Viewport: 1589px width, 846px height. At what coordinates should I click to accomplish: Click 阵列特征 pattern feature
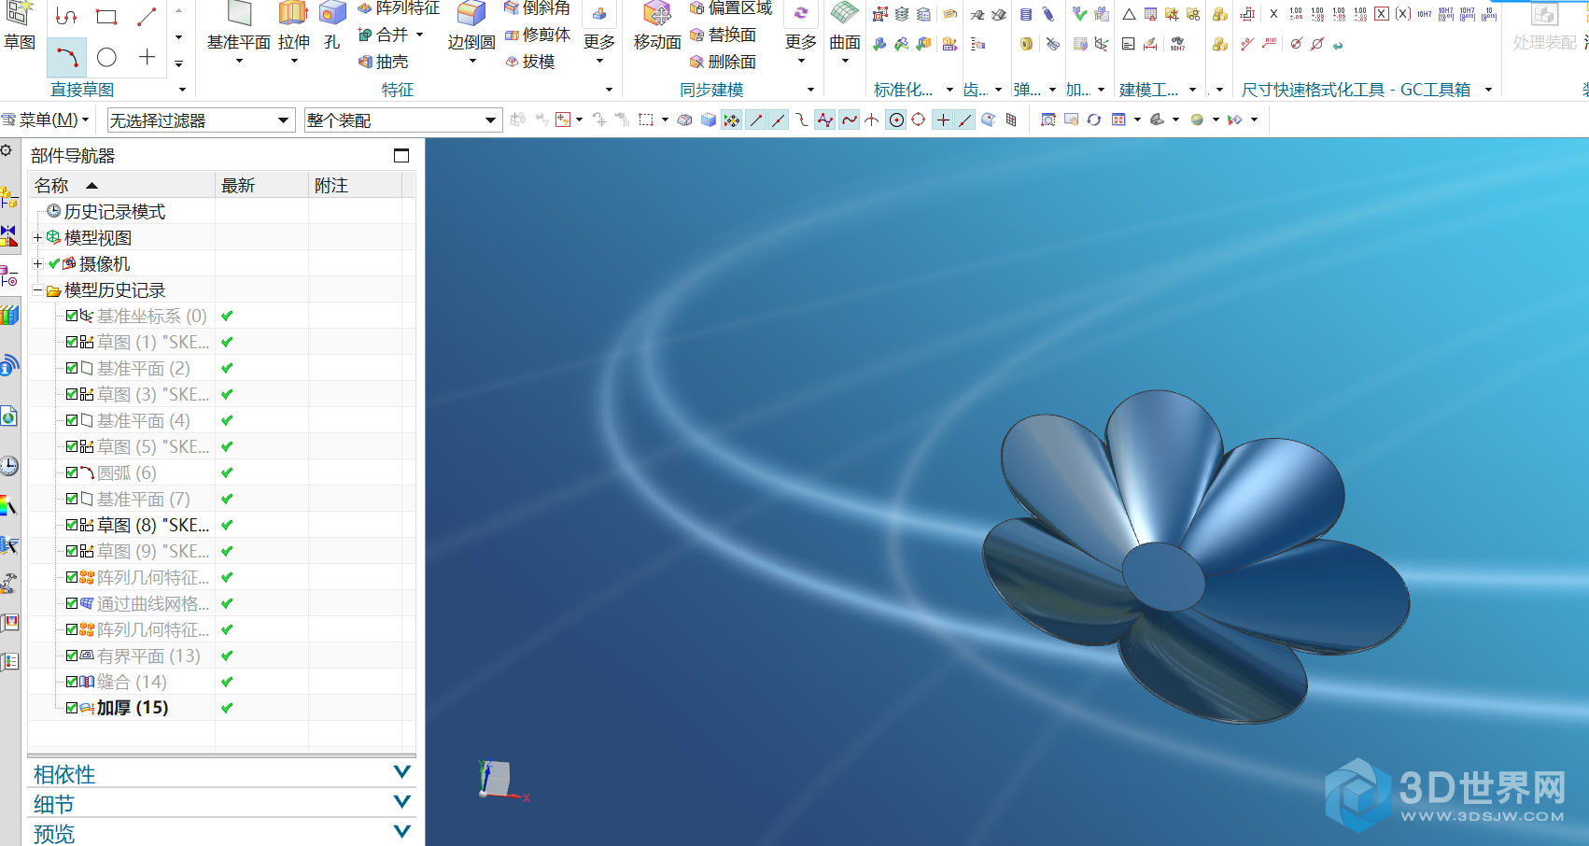399,8
